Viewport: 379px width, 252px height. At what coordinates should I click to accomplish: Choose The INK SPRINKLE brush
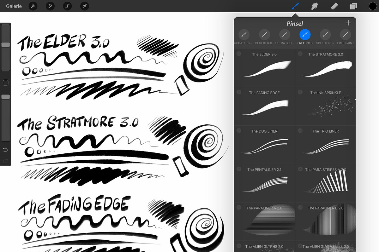[326, 106]
